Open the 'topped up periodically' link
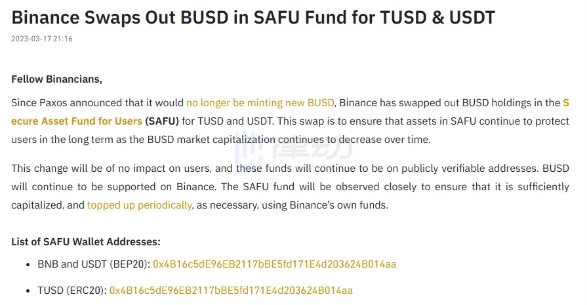Viewport: 587px width, 305px height. (x=140, y=205)
